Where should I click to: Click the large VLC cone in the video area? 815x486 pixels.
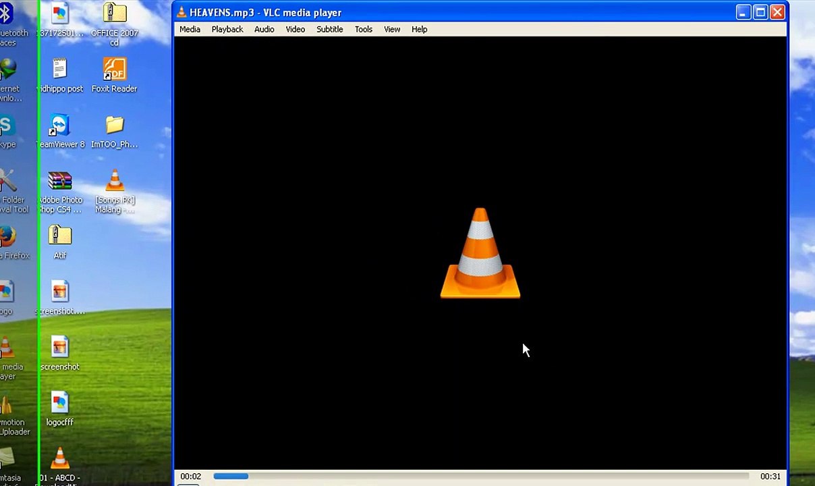[480, 252]
